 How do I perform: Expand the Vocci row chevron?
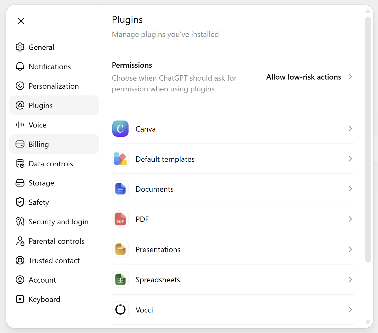pyautogui.click(x=350, y=310)
